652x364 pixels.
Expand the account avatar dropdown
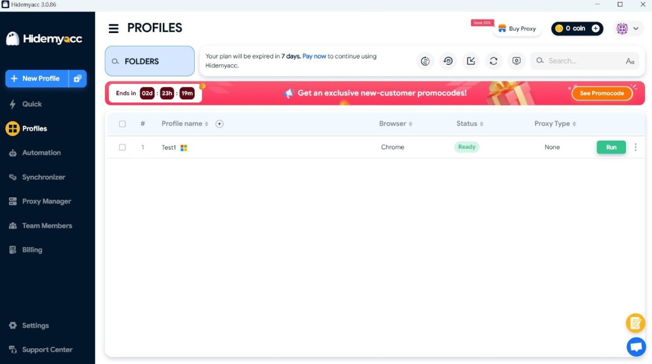tap(628, 29)
